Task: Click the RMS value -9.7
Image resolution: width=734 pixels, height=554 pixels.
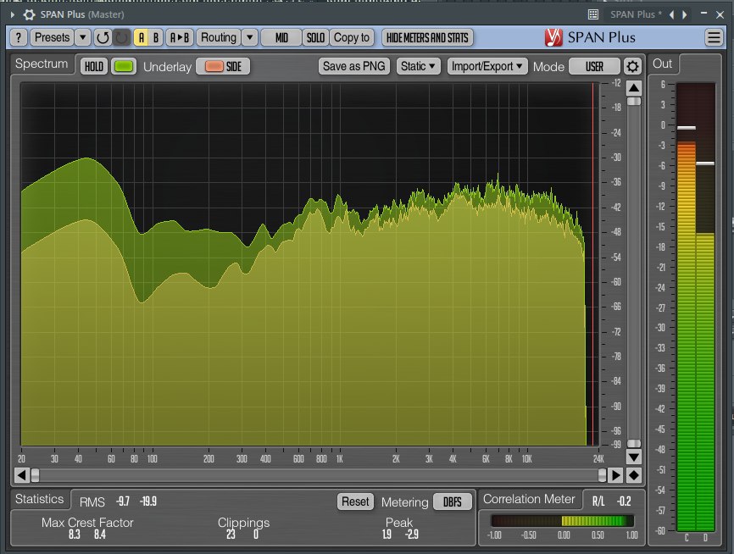Action: click(123, 501)
